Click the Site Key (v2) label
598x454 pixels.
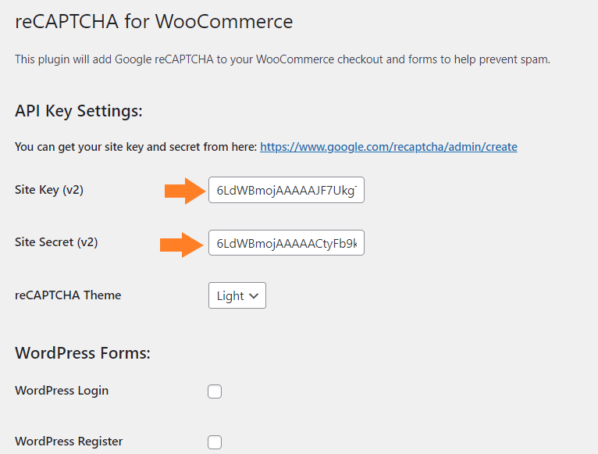(x=49, y=190)
